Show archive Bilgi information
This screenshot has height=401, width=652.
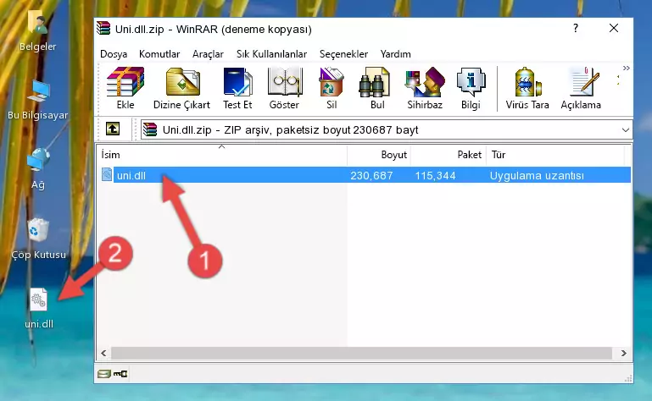[471, 88]
